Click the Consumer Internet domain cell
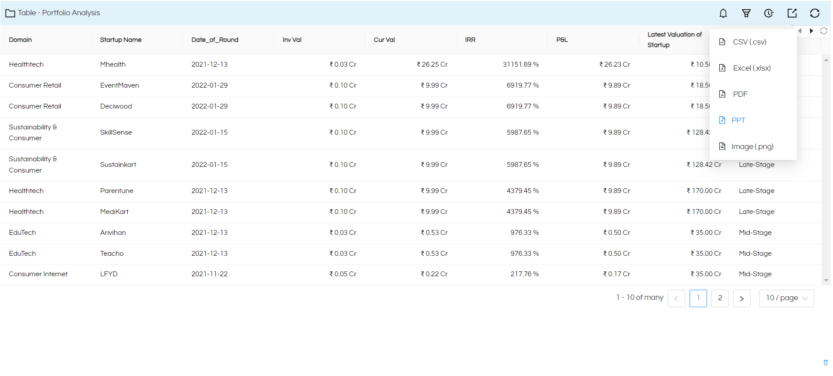Image resolution: width=833 pixels, height=376 pixels. click(38, 274)
